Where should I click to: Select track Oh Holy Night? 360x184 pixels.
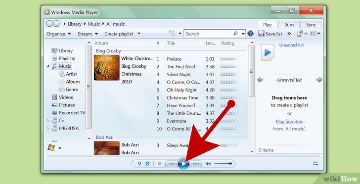181,90
